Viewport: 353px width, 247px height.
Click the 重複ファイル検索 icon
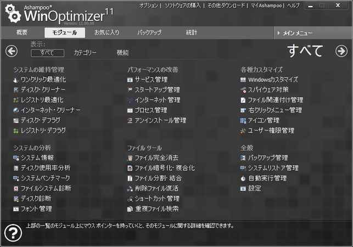pos(130,209)
